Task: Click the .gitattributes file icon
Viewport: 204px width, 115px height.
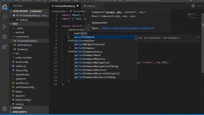Action: pos(13,74)
